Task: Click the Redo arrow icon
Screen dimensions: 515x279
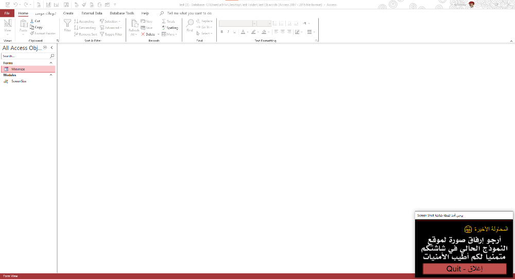Action: pos(26,5)
